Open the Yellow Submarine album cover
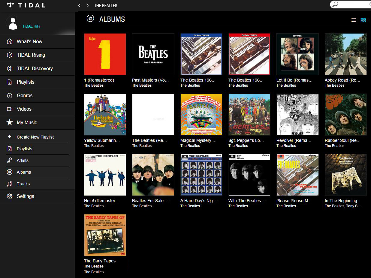The height and width of the screenshot is (278, 371). point(105,115)
